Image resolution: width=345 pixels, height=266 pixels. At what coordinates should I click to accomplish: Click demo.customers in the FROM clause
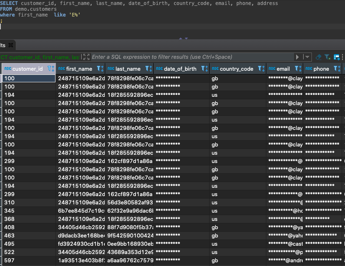pos(36,9)
